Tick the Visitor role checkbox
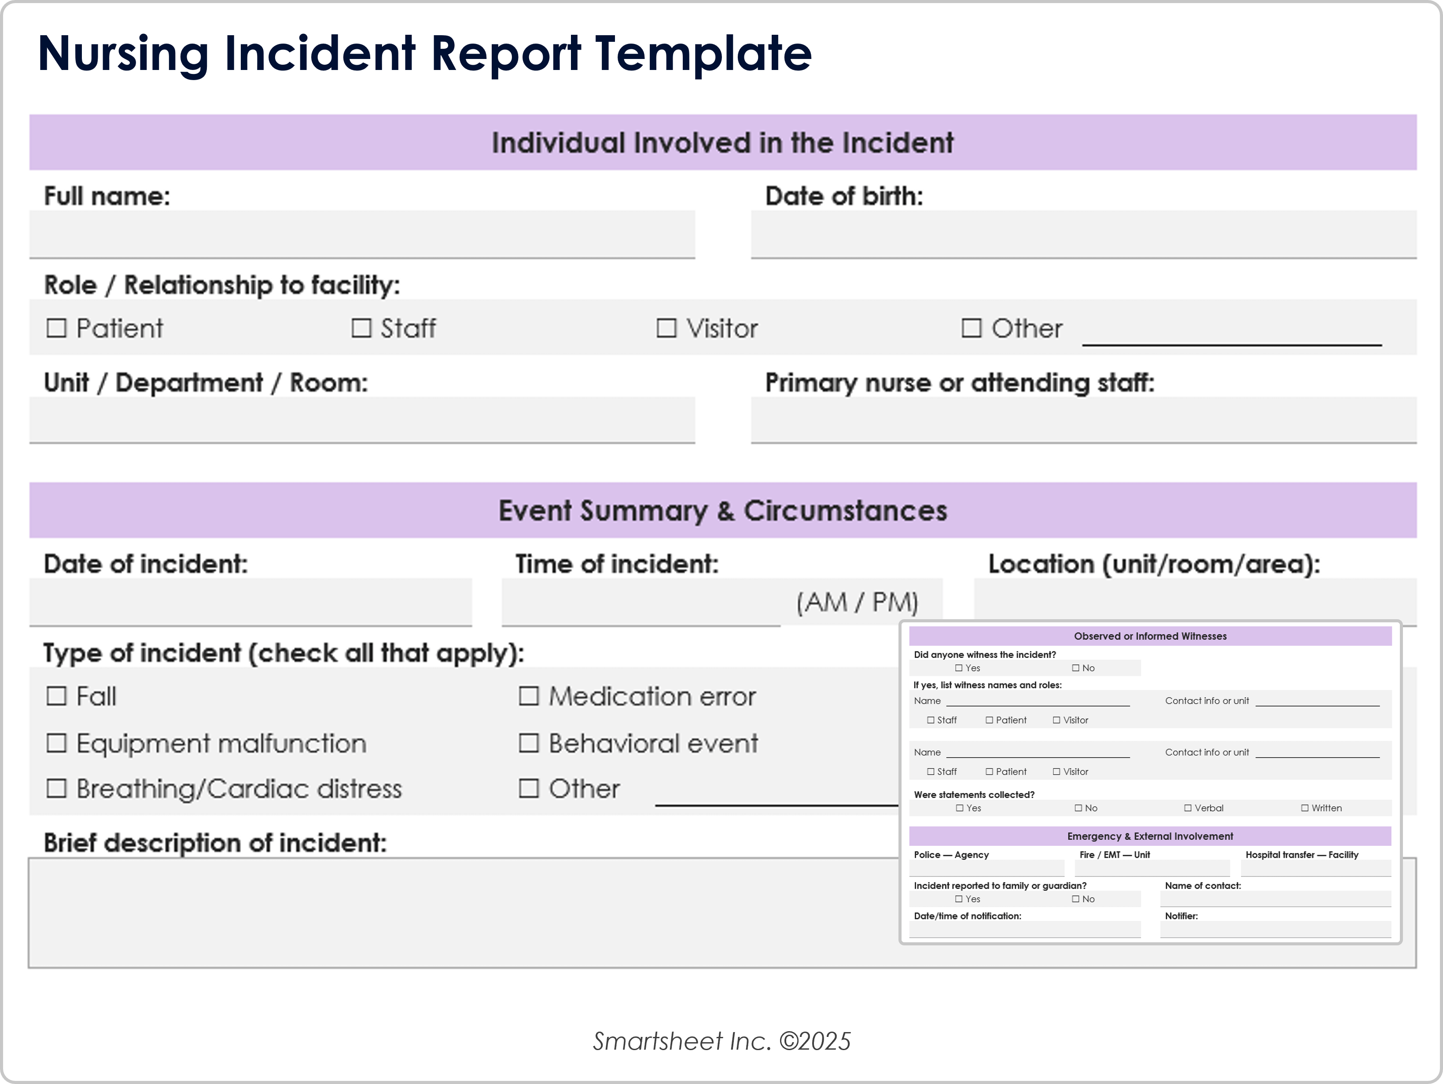The width and height of the screenshot is (1443, 1084). pyautogui.click(x=666, y=328)
